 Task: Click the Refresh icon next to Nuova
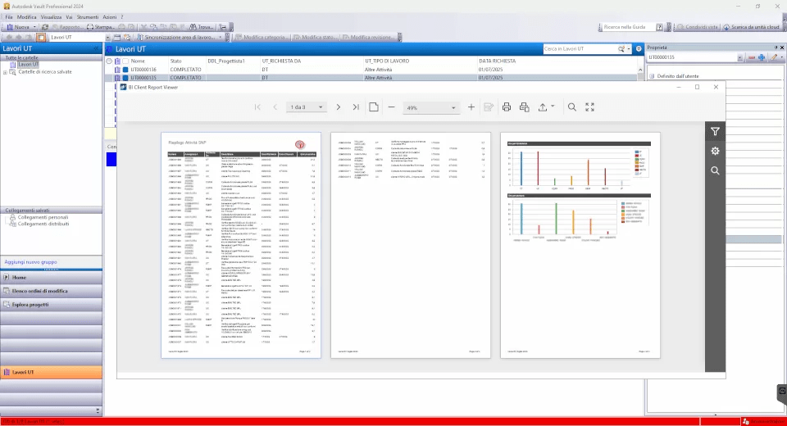coord(44,27)
